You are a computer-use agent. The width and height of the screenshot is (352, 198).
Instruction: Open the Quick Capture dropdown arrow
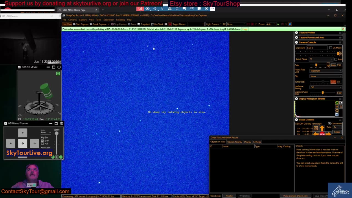click(x=108, y=24)
